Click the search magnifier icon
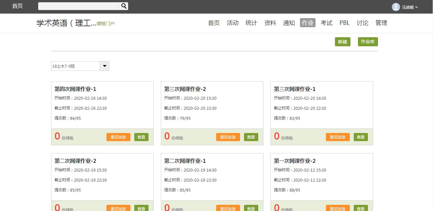 pyautogui.click(x=124, y=6)
